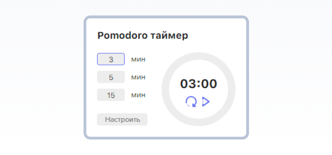This screenshot has width=332, height=155.
Task: Click the circular arrow reset icon
Action: tap(191, 102)
